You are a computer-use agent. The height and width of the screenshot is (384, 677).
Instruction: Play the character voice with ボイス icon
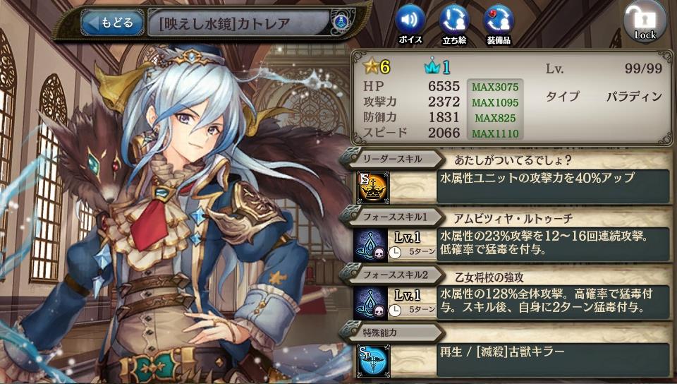click(410, 25)
